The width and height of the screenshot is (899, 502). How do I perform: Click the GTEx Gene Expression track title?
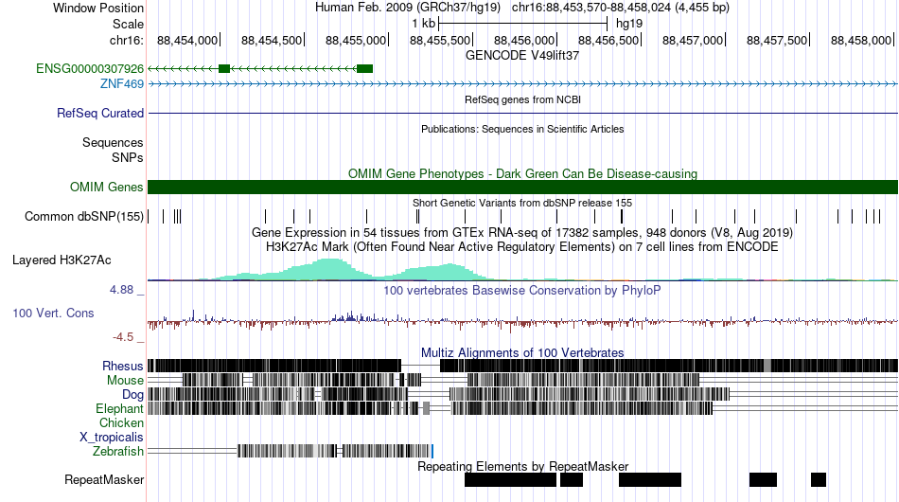(x=522, y=232)
